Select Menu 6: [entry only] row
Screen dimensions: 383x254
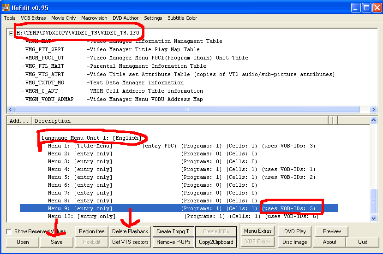coord(152,185)
